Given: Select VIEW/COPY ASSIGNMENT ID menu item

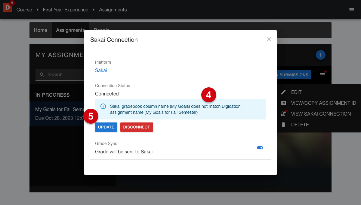Looking at the screenshot, I should [319, 103].
